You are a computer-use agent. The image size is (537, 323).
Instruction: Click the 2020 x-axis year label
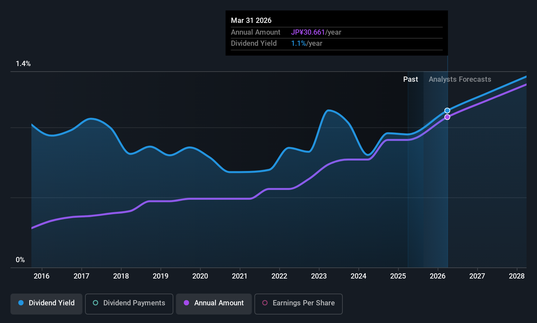pos(200,276)
